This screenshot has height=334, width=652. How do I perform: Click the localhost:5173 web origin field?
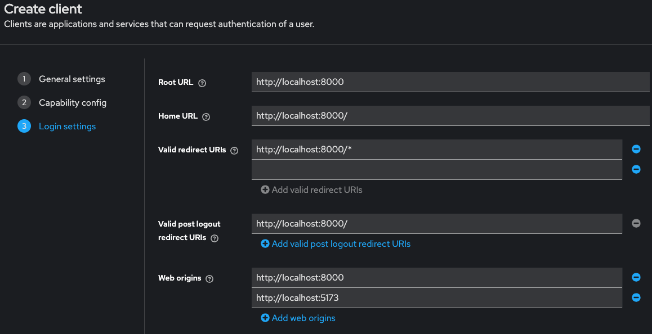[437, 298]
